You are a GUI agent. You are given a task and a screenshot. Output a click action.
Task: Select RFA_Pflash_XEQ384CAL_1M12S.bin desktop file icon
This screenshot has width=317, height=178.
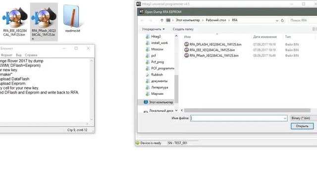[x=44, y=22]
